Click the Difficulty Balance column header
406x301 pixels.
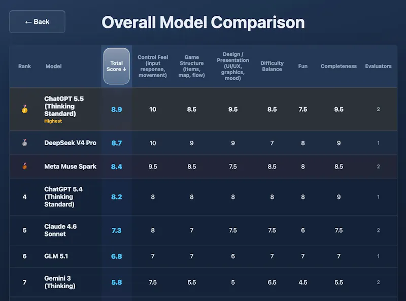pos(272,66)
